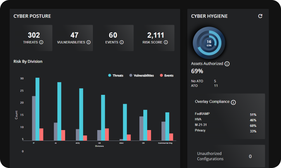This screenshot has width=281, height=168.
Task: Open the Overlay Compliance info icon
Action: click(233, 102)
